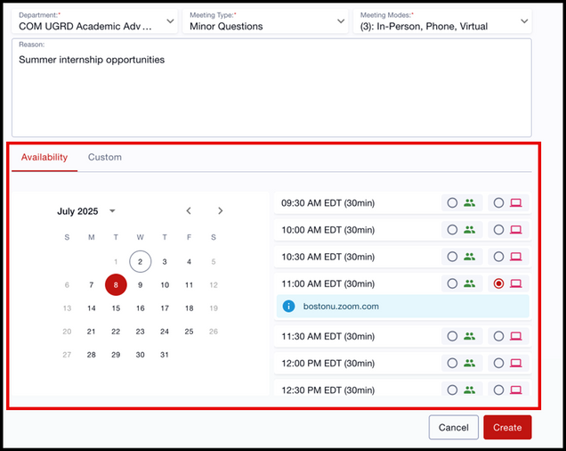
Task: Select July 25 on the calendar
Action: coord(190,332)
